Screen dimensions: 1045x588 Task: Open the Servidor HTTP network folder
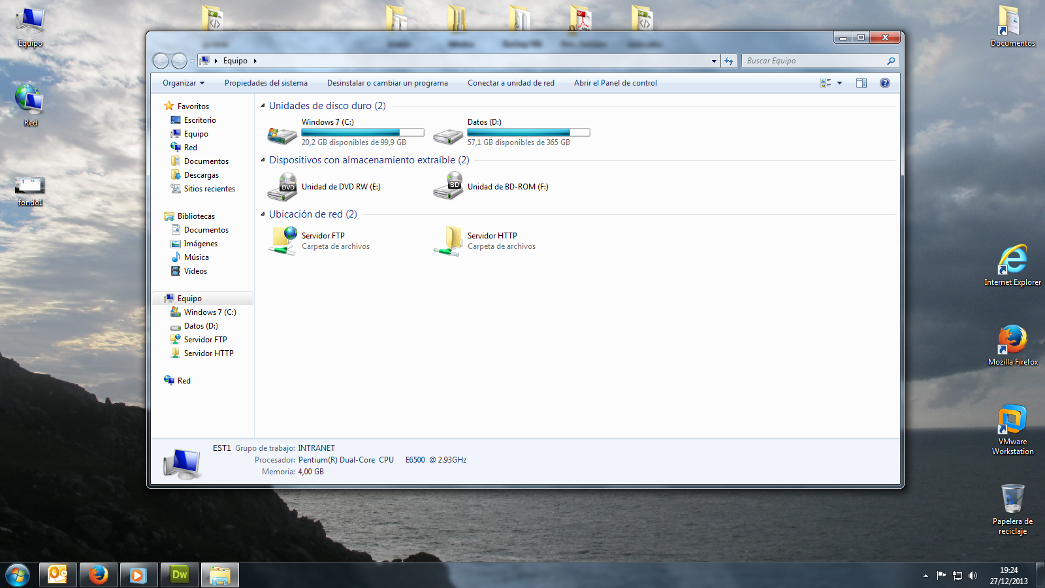[x=448, y=240]
